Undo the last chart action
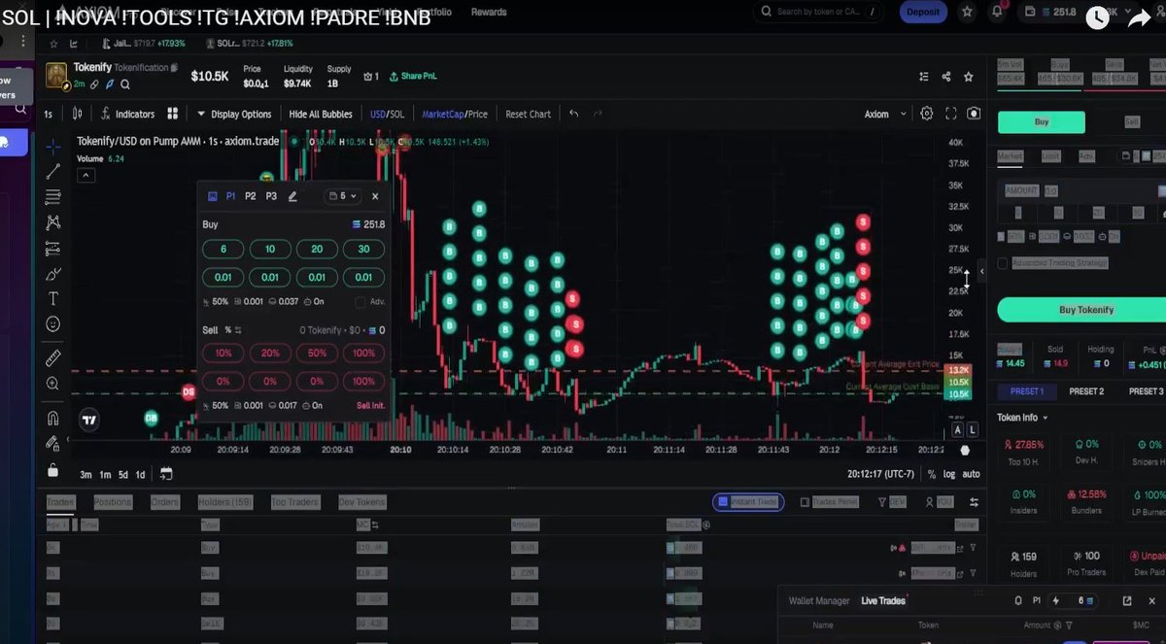The image size is (1166, 644). 573,114
